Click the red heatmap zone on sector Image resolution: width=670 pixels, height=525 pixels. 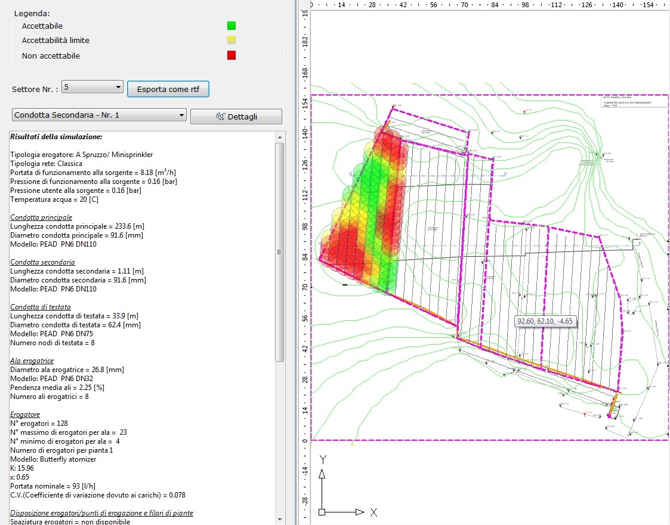(x=345, y=248)
